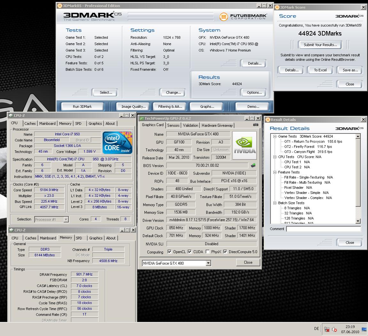
Task: Click the Result Details title bar icon
Action: pyautogui.click(x=268, y=120)
